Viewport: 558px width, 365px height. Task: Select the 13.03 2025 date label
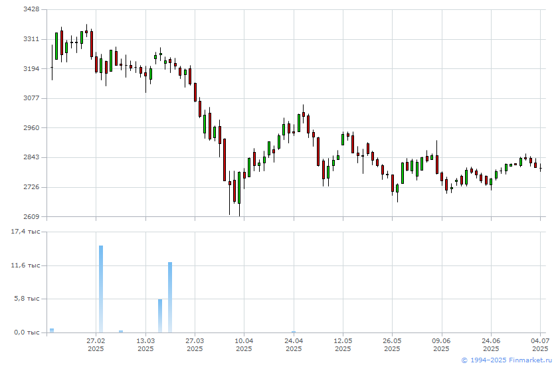145,344
